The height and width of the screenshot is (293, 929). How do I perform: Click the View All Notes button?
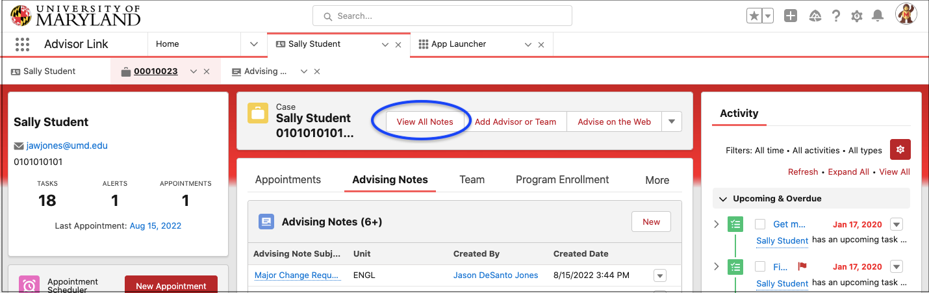(425, 121)
